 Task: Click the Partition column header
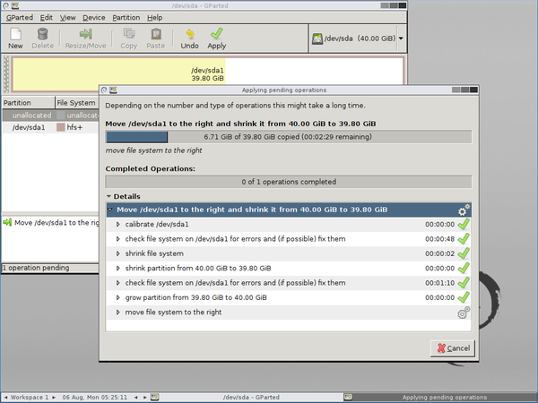[28, 102]
